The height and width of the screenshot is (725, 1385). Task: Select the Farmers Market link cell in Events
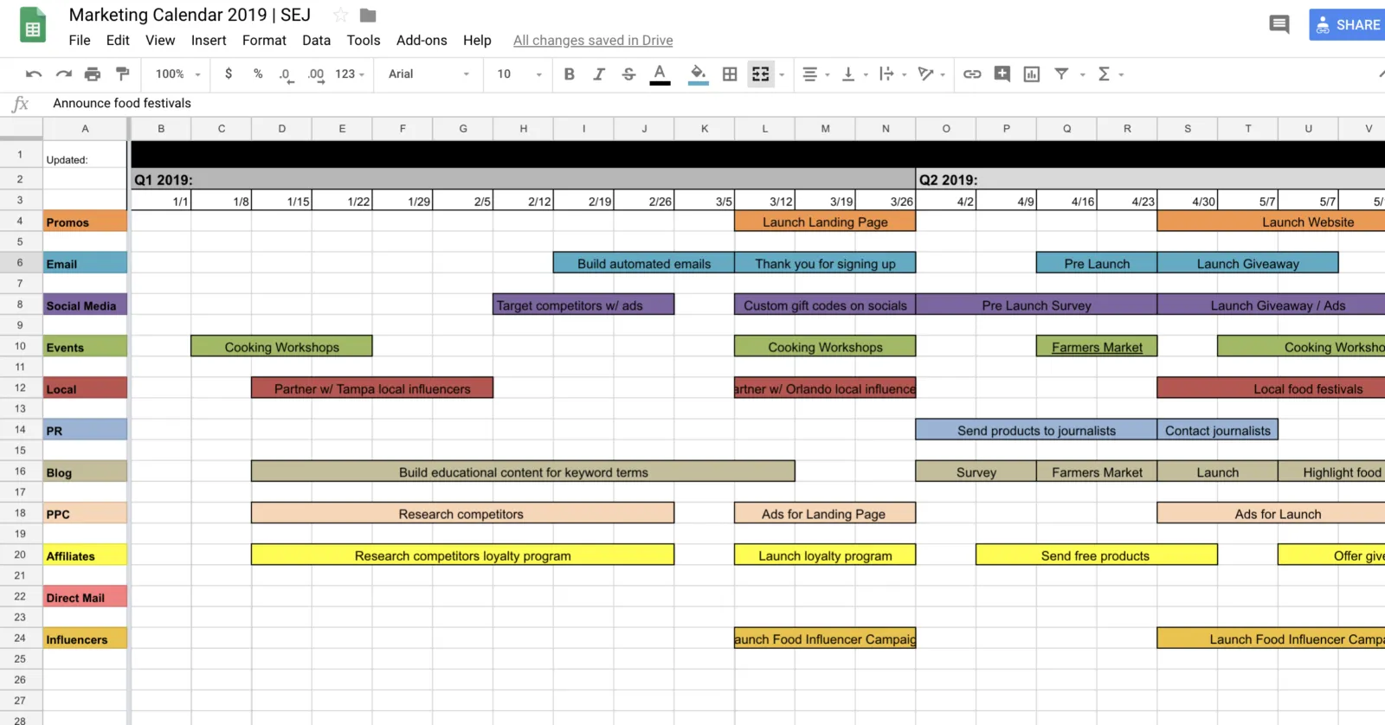coord(1097,347)
